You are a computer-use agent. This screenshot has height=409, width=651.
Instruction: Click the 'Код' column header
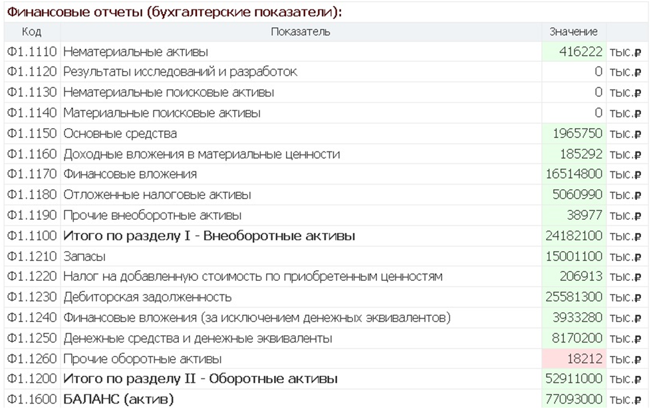coord(31,32)
